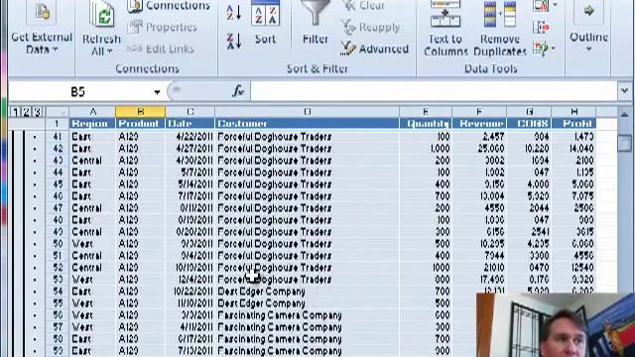
Task: Open What-If Analysis icon
Action: (x=541, y=49)
